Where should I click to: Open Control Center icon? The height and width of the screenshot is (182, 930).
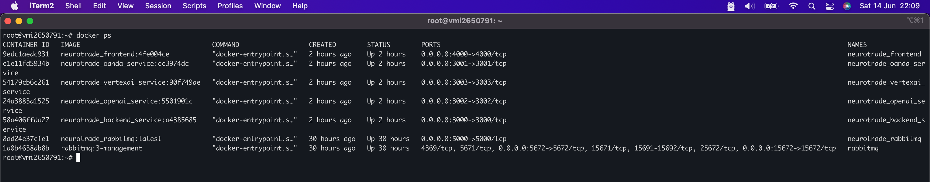830,6
